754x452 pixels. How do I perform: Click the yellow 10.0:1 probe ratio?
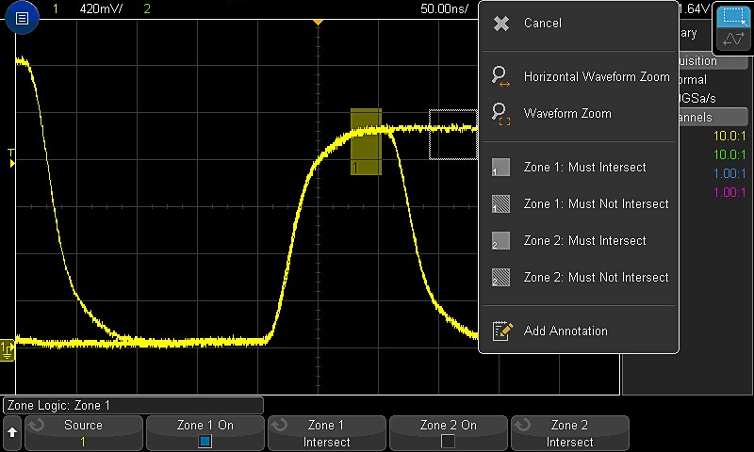(x=729, y=136)
